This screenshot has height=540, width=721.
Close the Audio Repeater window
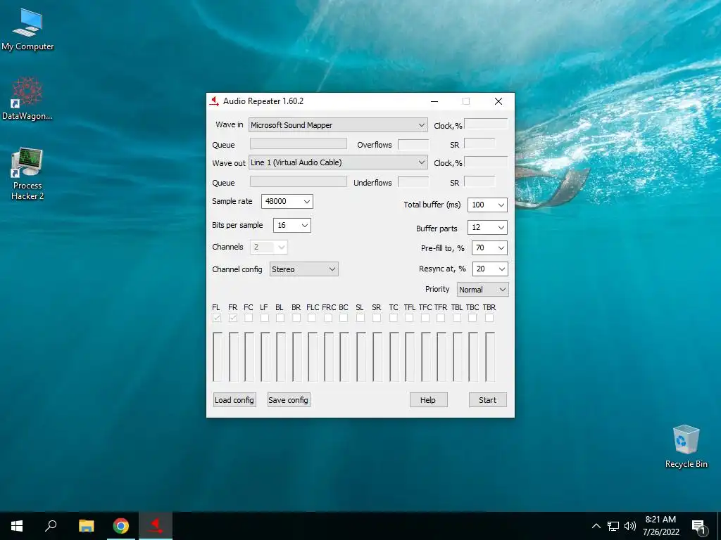(x=499, y=101)
